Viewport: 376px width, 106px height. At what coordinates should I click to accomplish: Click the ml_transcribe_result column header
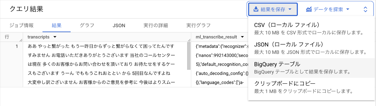[216, 37]
